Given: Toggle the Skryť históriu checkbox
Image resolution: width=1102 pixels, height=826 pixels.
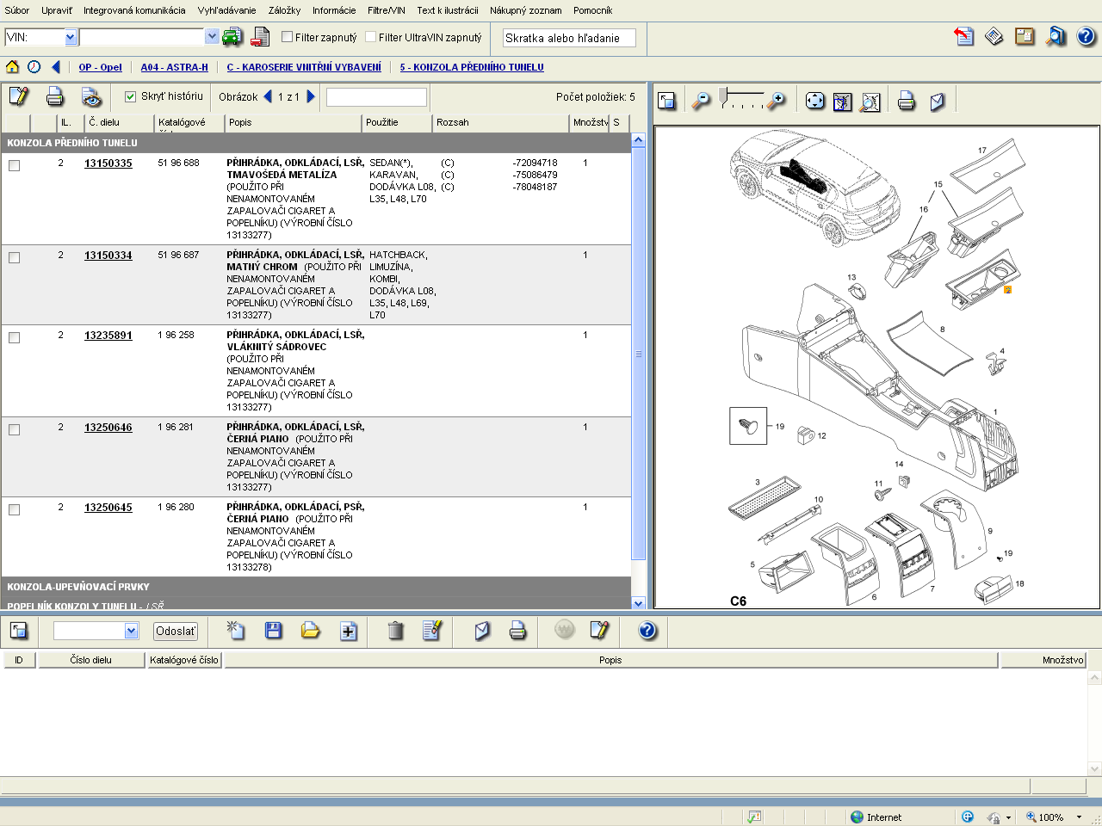Looking at the screenshot, I should pyautogui.click(x=131, y=96).
